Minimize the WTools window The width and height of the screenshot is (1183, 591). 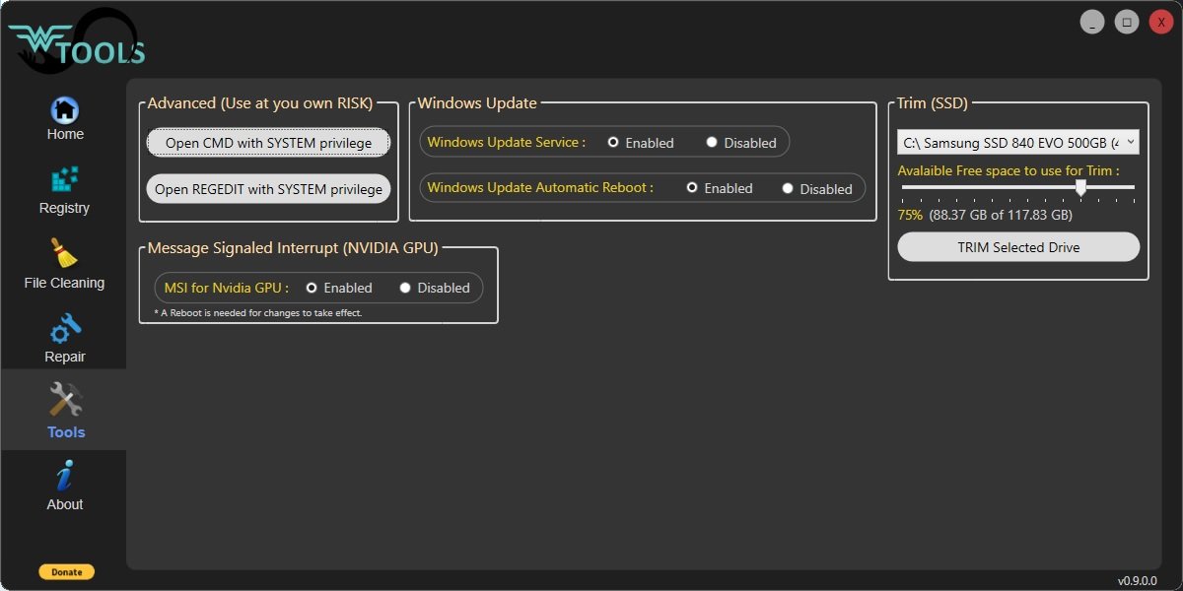(1091, 22)
